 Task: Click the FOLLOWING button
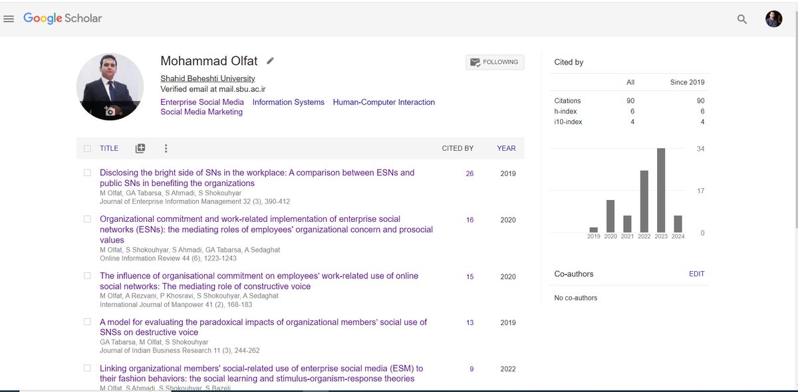(x=495, y=62)
